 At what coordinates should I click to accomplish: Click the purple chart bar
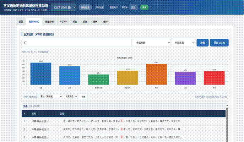185,78
